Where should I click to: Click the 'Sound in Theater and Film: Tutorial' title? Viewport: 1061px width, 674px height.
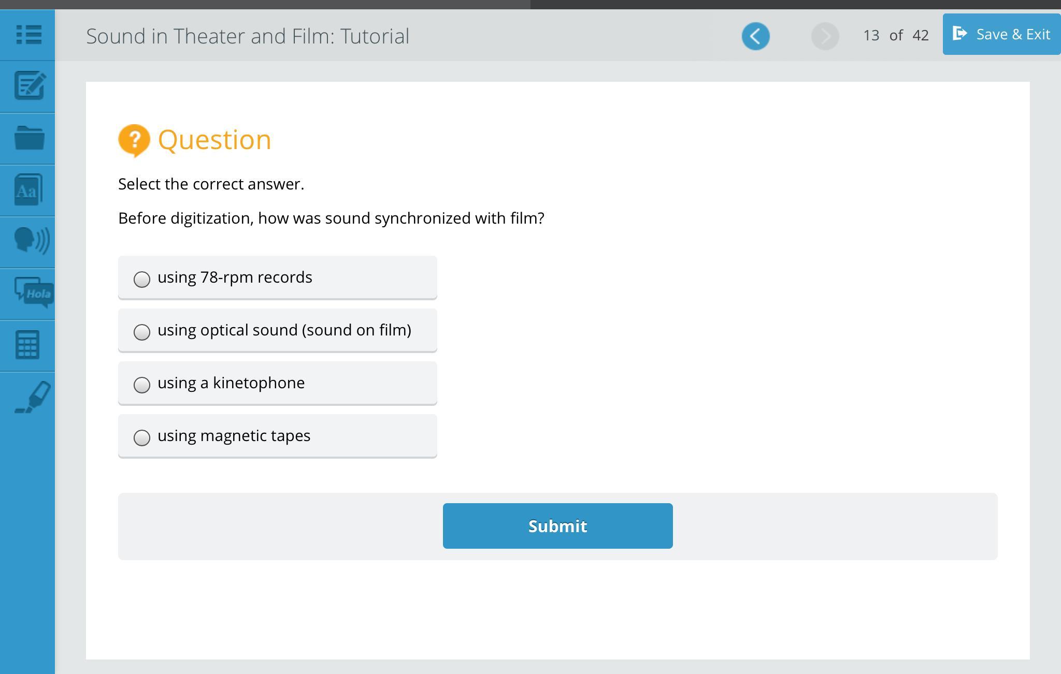[x=248, y=36]
